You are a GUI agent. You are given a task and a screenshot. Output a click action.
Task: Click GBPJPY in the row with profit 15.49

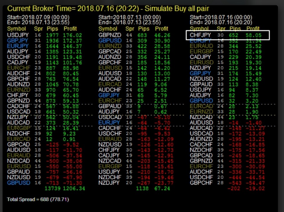tap(200, 73)
